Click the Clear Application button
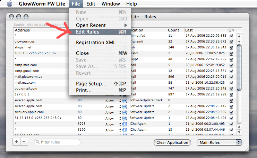Viewport: 257px width, 158px height. coord(172,142)
